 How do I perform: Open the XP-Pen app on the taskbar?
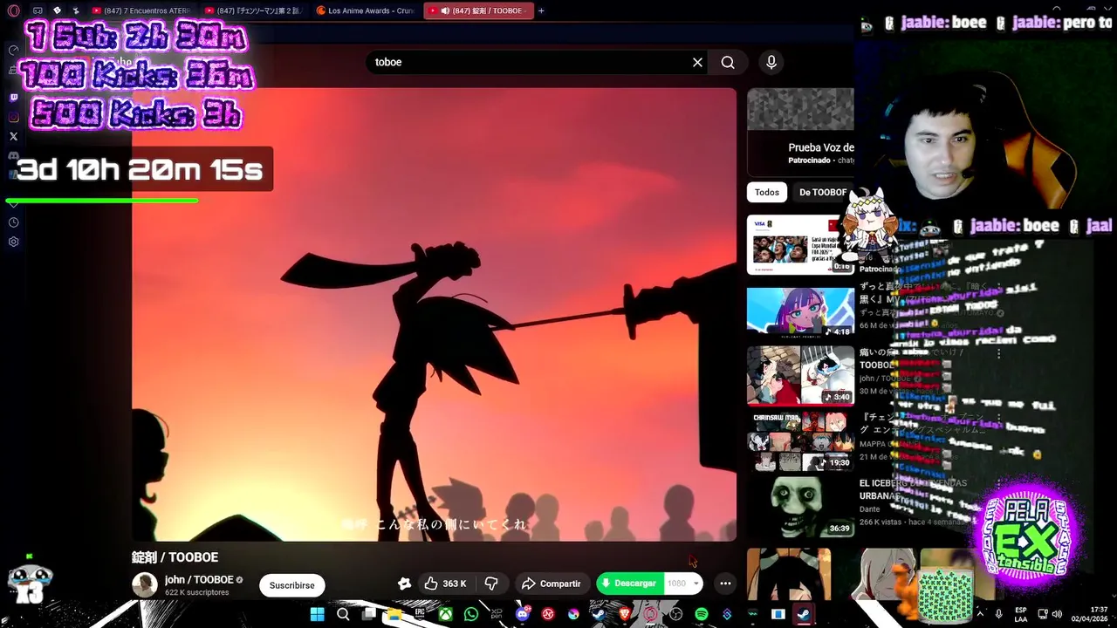pos(497,615)
